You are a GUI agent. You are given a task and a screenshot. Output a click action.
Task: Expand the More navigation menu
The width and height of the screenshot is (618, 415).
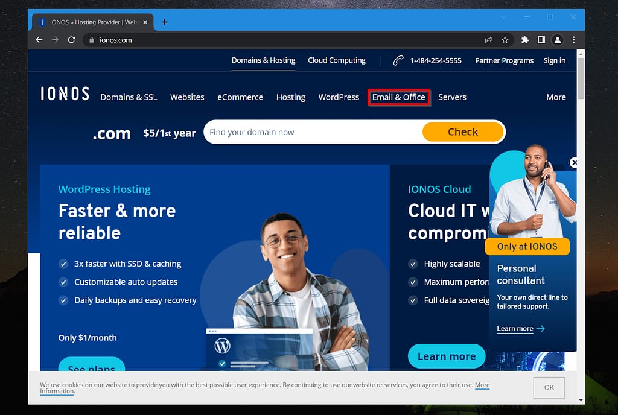(556, 97)
